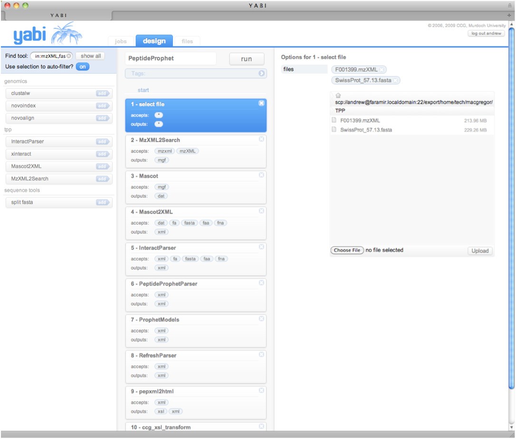The image size is (516, 439).
Task: Remove the 1 - select file step
Action: click(261, 103)
